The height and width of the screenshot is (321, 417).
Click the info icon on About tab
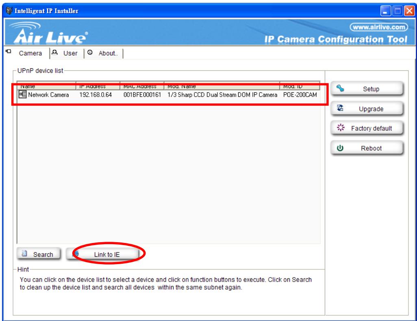pos(90,52)
